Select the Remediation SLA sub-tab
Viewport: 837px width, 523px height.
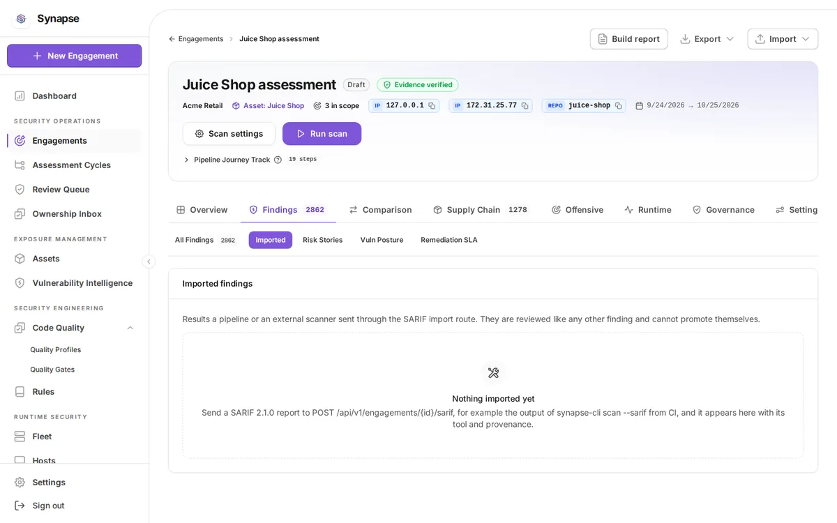(449, 240)
